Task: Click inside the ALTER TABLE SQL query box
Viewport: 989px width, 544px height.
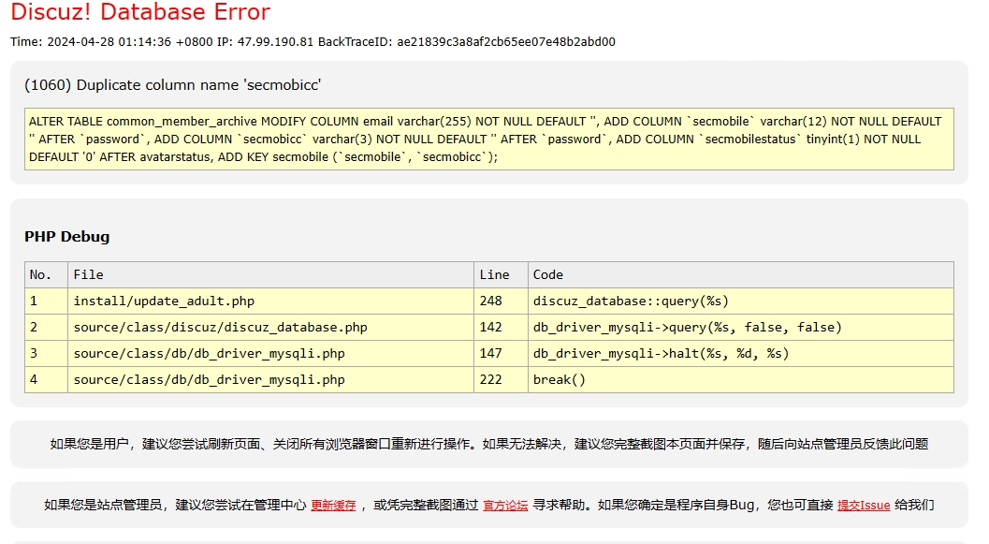Action: click(488, 139)
